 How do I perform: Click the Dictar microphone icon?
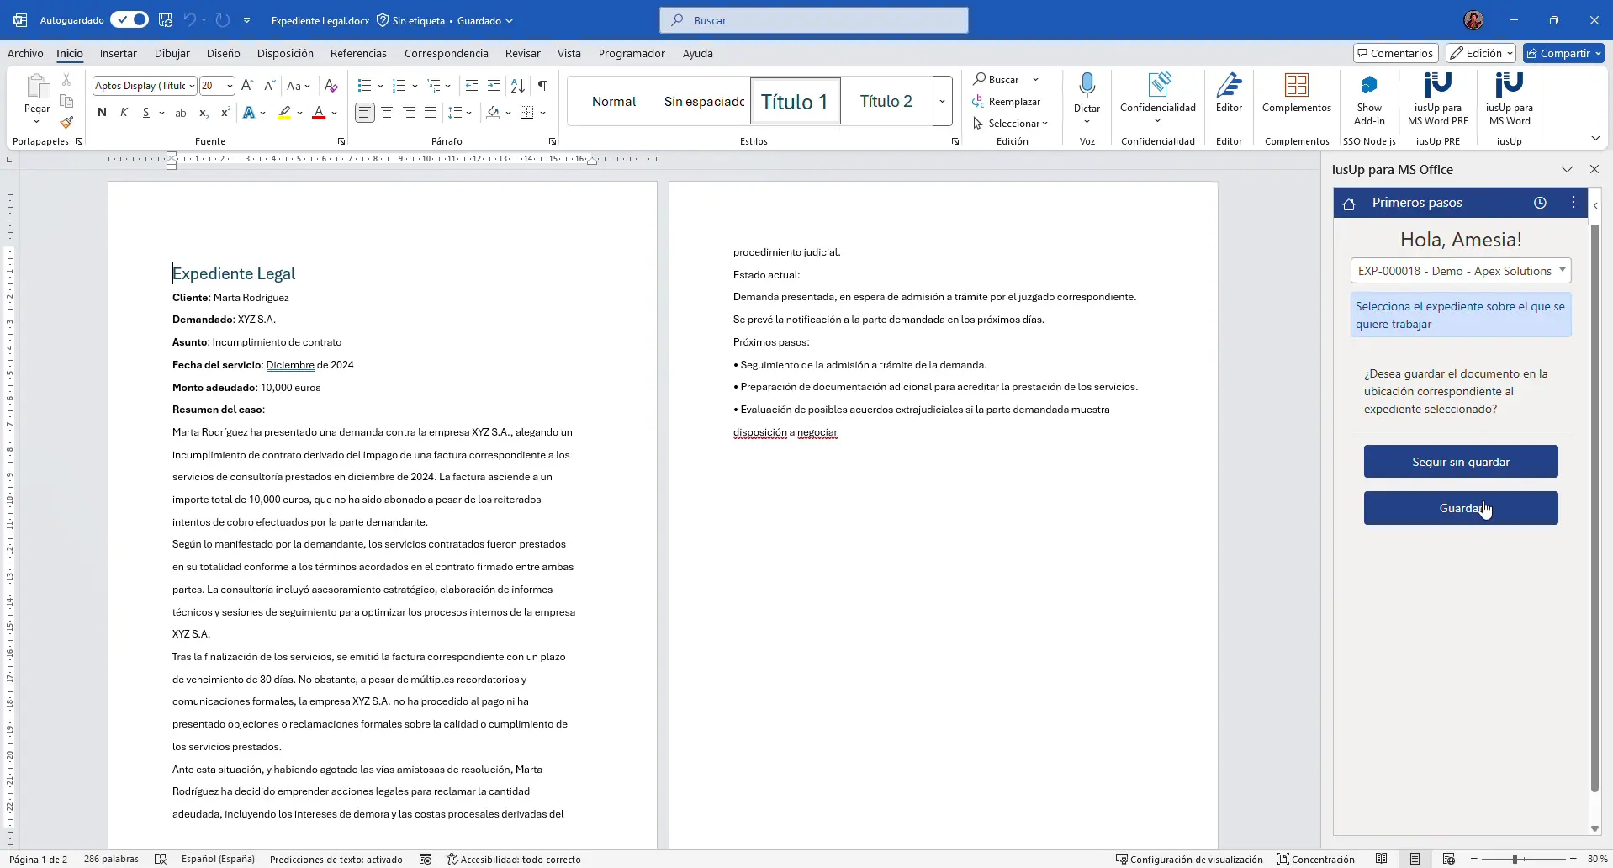[1087, 85]
